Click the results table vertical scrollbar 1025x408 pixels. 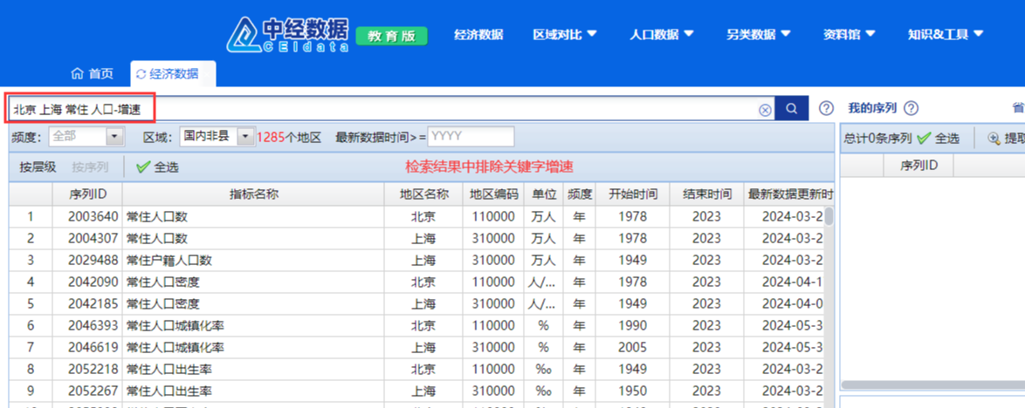click(829, 216)
